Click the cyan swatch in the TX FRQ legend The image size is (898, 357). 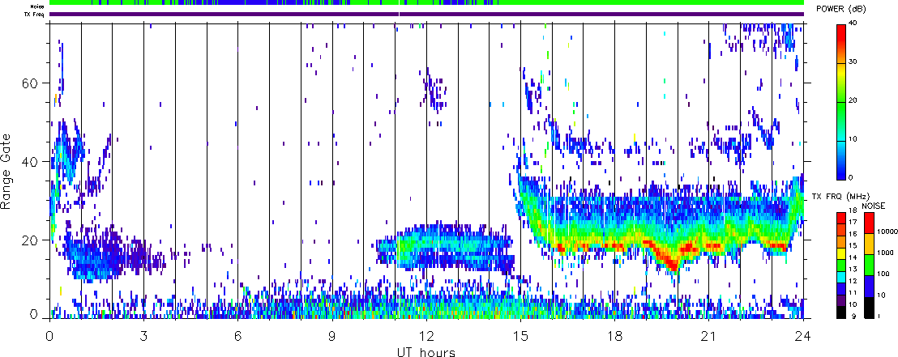click(841, 276)
